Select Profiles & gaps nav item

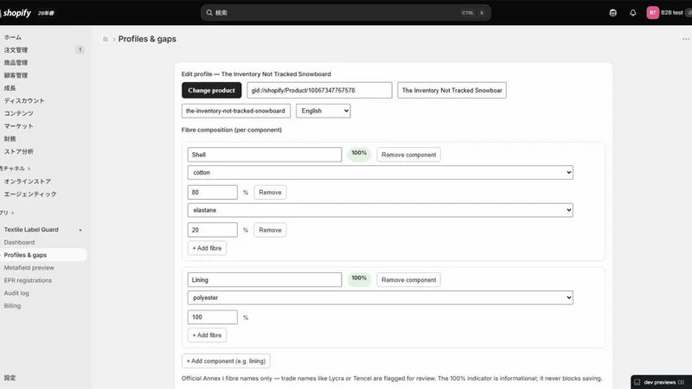click(43, 255)
